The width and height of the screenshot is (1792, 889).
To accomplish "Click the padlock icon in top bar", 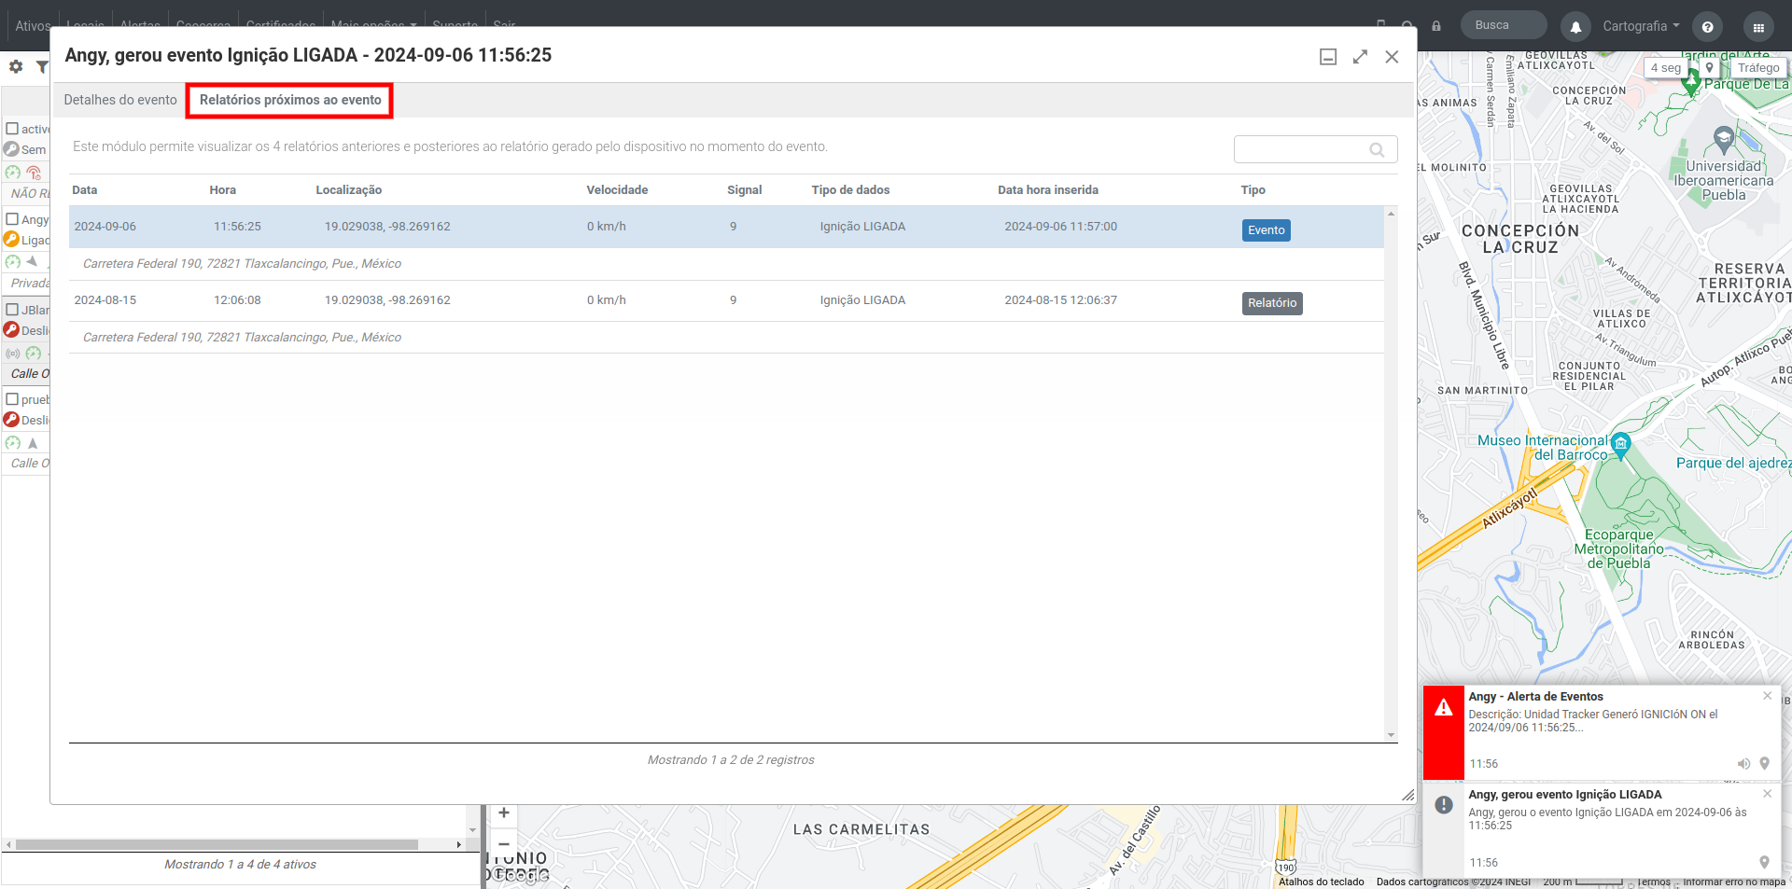I will pyautogui.click(x=1436, y=26).
